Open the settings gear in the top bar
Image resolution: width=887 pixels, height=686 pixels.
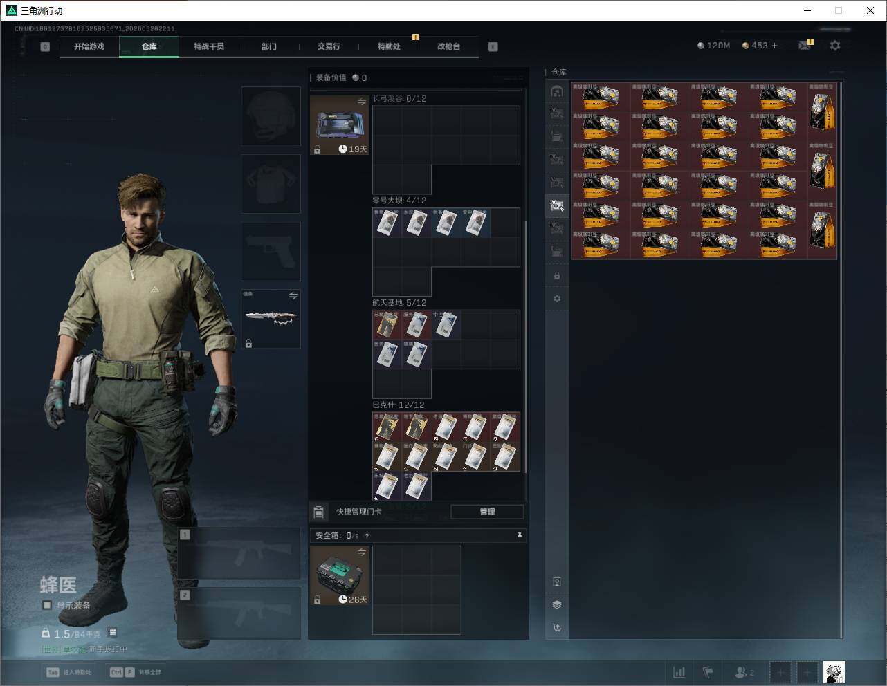(x=835, y=46)
